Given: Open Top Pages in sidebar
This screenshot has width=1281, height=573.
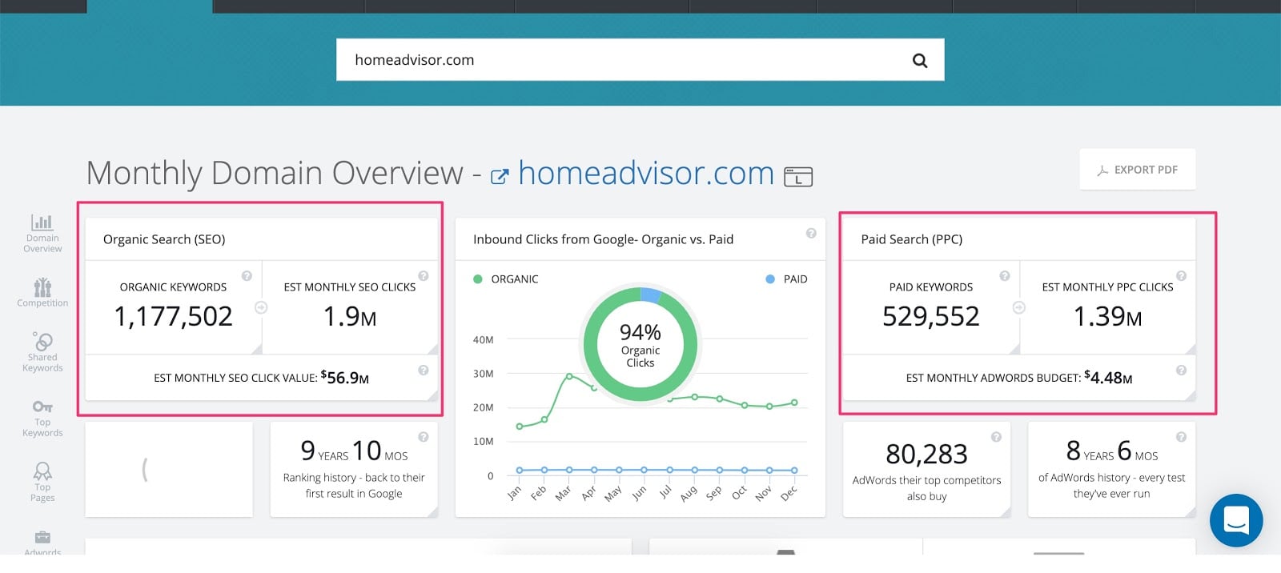Looking at the screenshot, I should coord(42,482).
